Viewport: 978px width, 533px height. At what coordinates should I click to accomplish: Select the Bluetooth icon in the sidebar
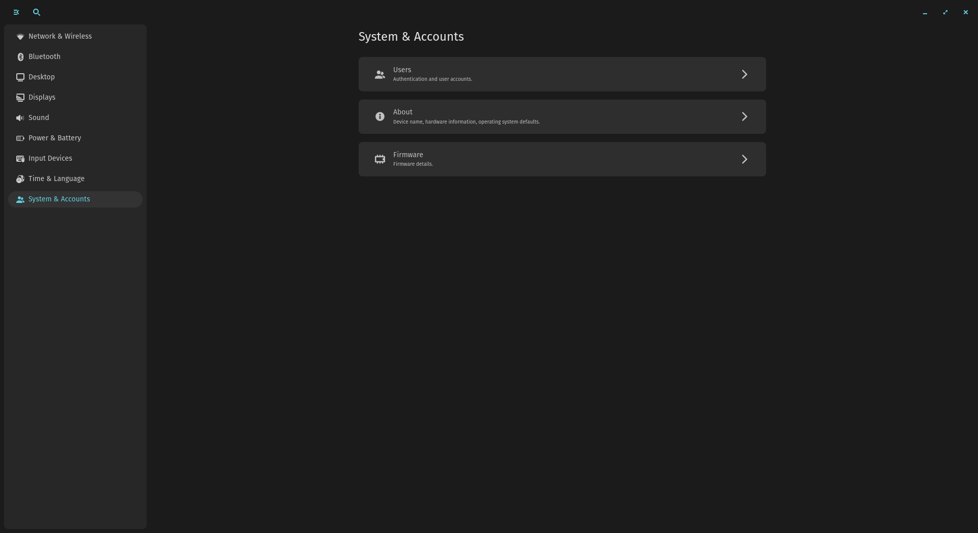point(20,56)
